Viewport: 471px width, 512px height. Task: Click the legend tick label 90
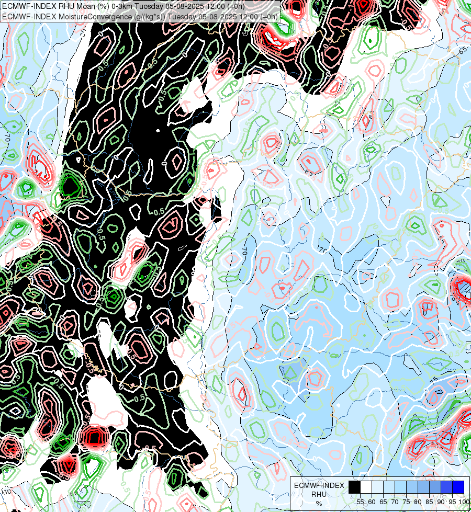(441, 502)
